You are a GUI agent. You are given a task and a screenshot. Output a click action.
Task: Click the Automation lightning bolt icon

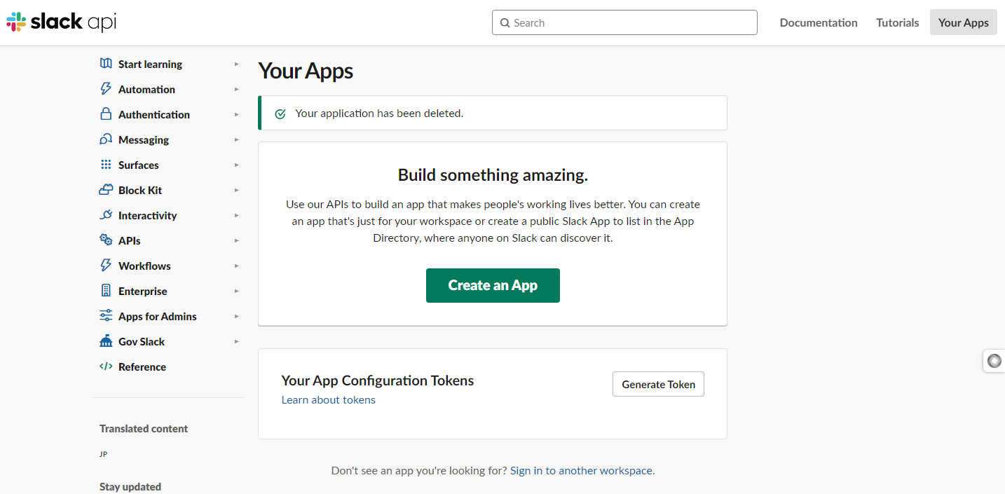click(106, 89)
